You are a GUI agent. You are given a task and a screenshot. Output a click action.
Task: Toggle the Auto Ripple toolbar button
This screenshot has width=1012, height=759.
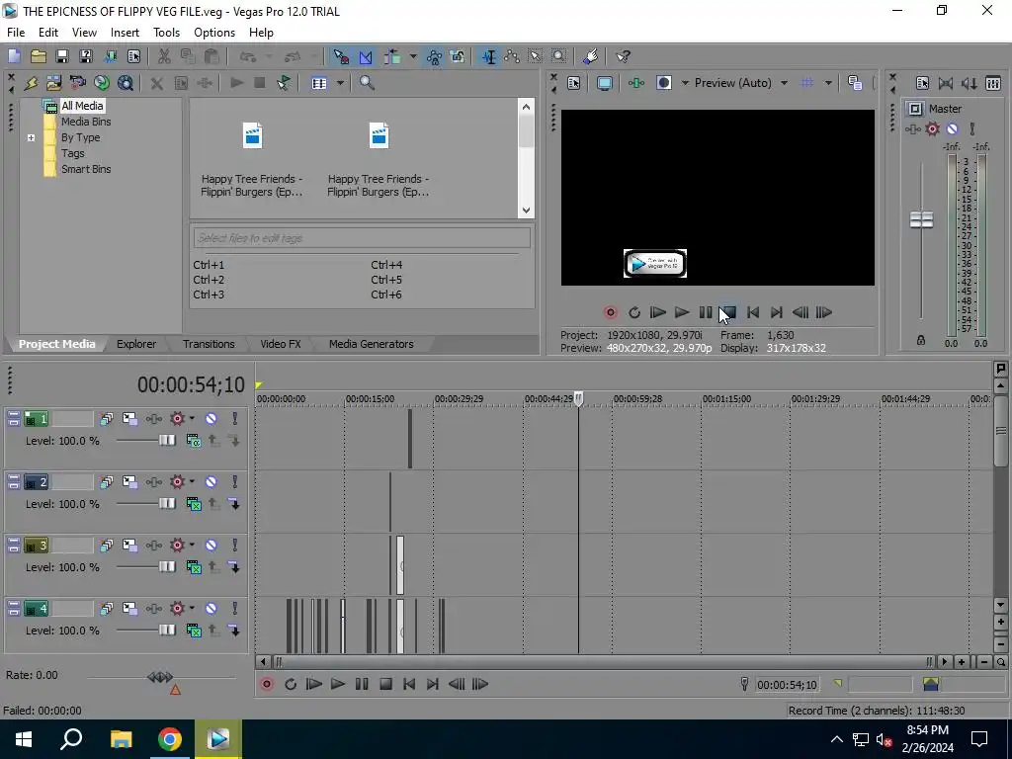point(392,56)
